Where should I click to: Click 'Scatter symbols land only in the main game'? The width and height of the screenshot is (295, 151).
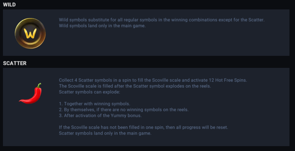pos(105,133)
